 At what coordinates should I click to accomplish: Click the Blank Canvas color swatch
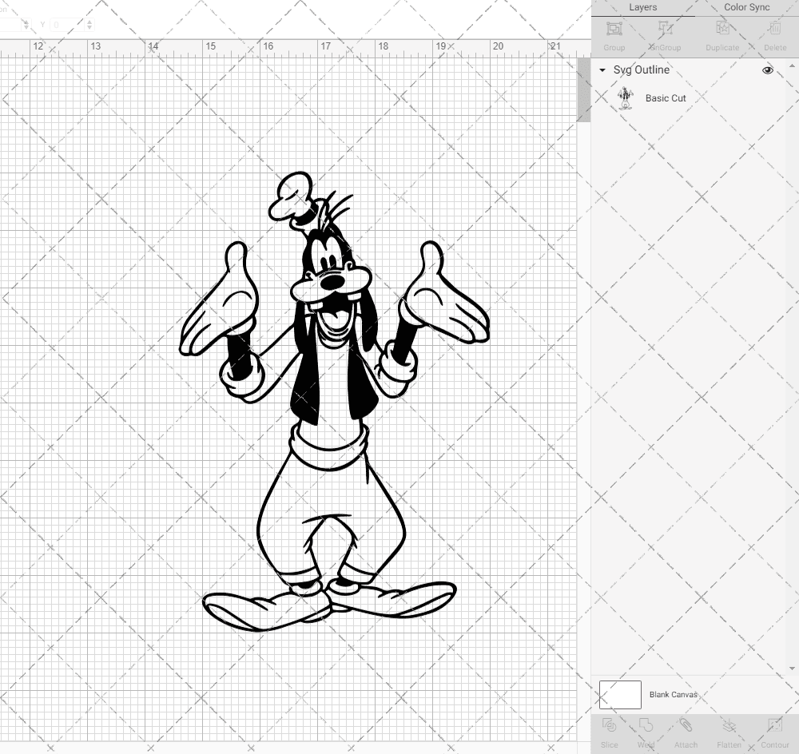(x=620, y=694)
